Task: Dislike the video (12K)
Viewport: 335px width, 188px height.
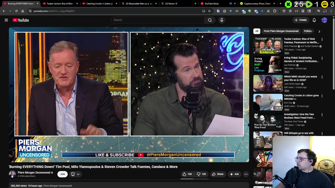Action: [x=201, y=174]
